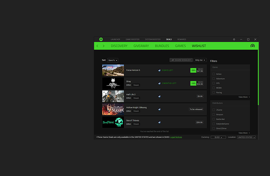This screenshot has width=270, height=176.
Task: Click the Share Wishlist button
Action: coord(181,60)
